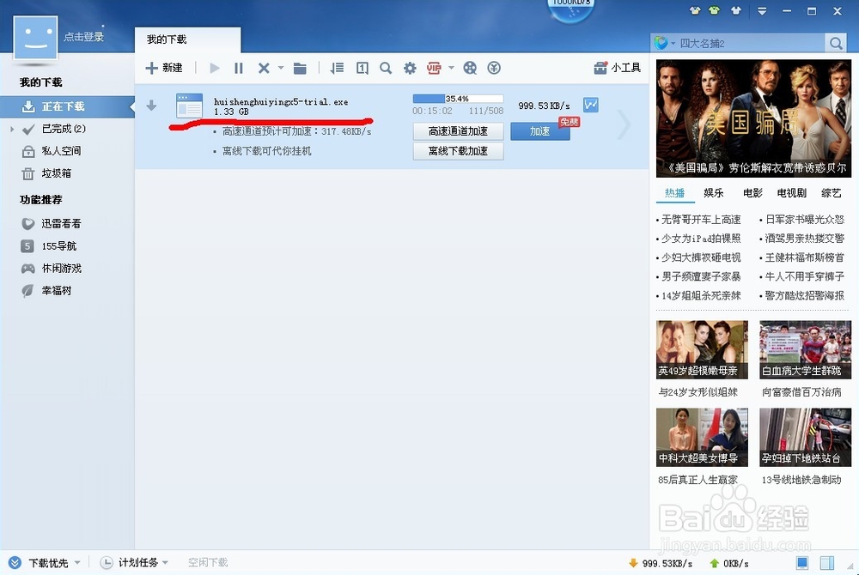Switch to the 电视剧 tab

792,192
